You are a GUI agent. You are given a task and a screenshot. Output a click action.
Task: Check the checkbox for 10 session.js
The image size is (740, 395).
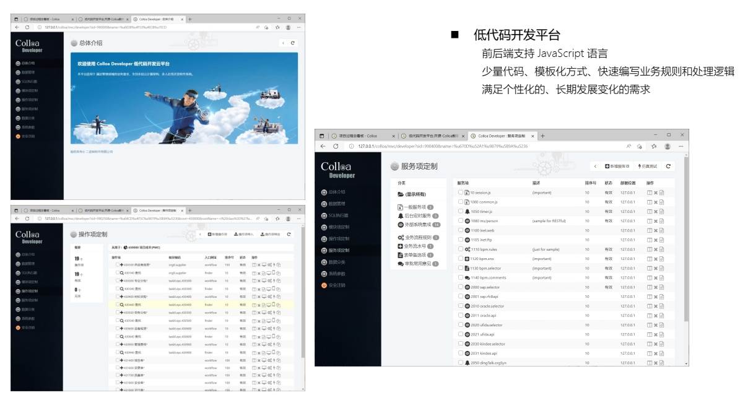(459, 192)
